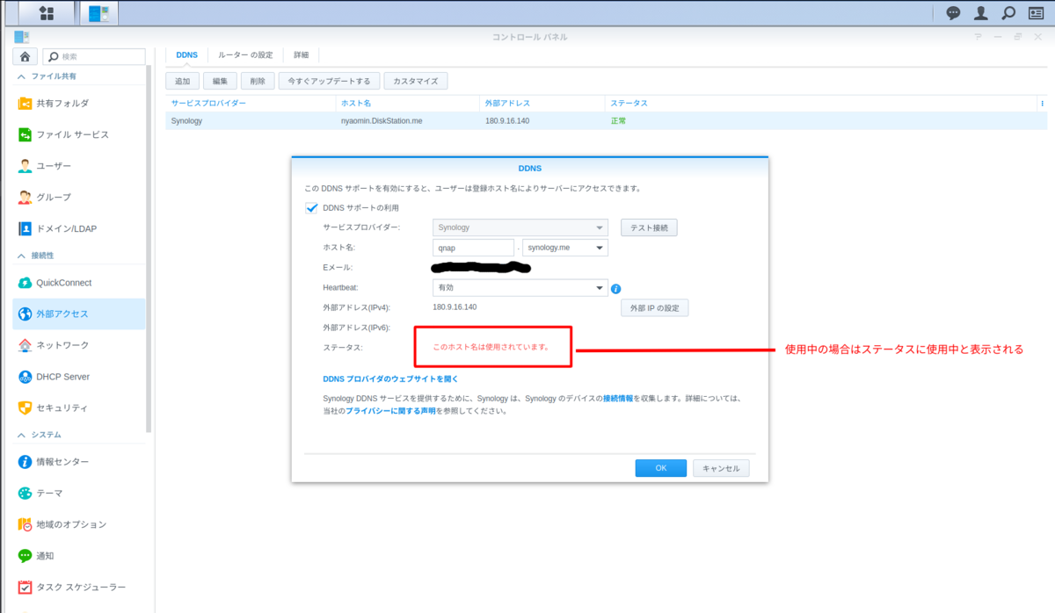Open the Heartbeat 有効 dropdown
Viewport: 1055px width, 613px height.
point(520,287)
